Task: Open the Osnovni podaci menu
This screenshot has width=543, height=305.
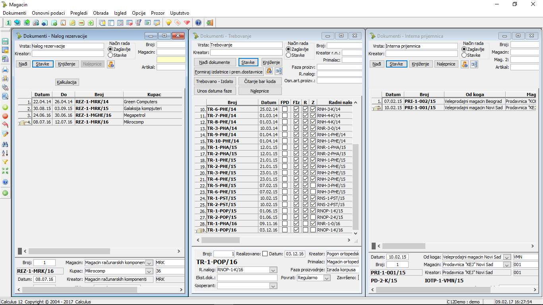Action: [x=49, y=13]
